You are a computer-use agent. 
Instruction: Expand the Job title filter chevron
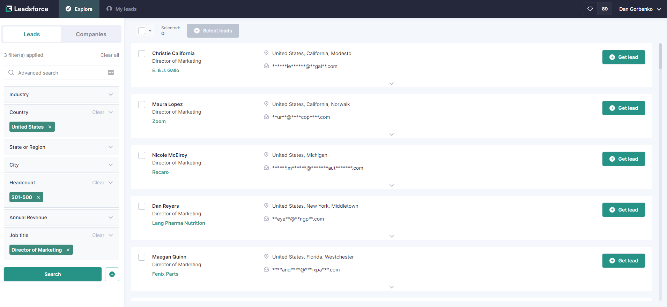(111, 235)
